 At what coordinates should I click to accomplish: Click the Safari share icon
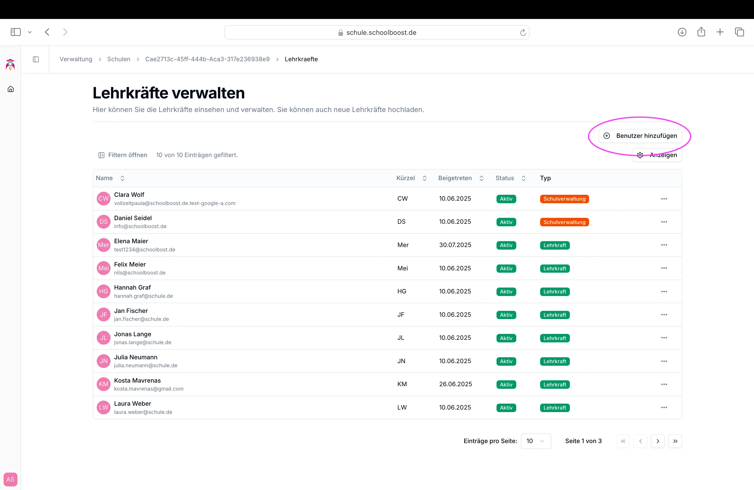[701, 32]
